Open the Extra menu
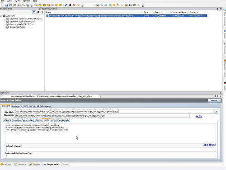 point(18,1)
